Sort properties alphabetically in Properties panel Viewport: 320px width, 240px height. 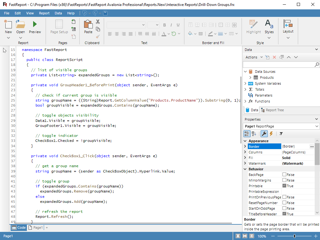[x=254, y=134]
